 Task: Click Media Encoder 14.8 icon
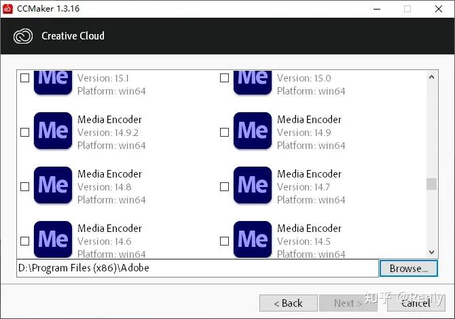point(53,185)
